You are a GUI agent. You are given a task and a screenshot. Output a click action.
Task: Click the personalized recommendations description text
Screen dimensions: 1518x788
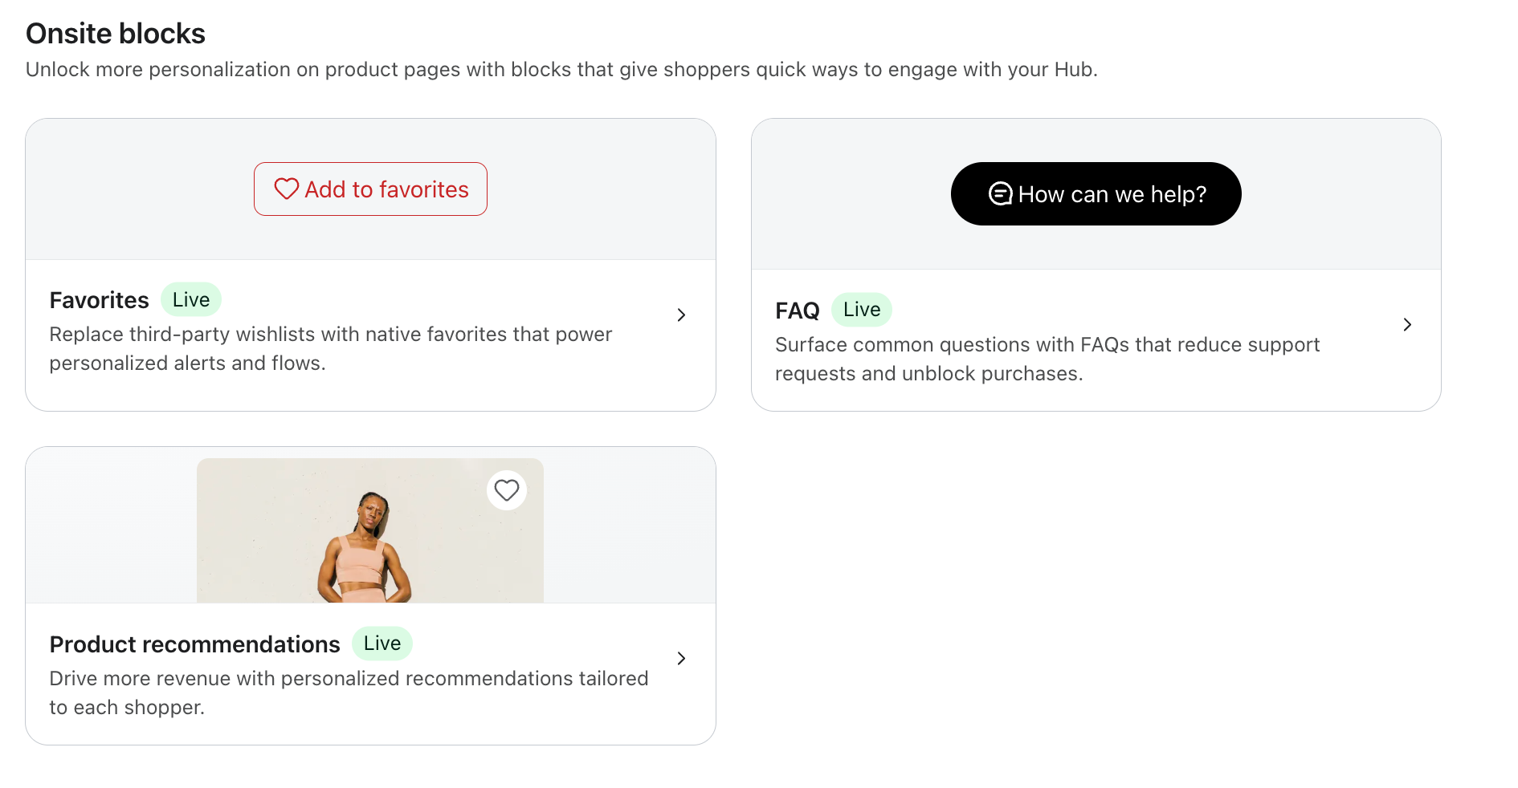point(349,693)
